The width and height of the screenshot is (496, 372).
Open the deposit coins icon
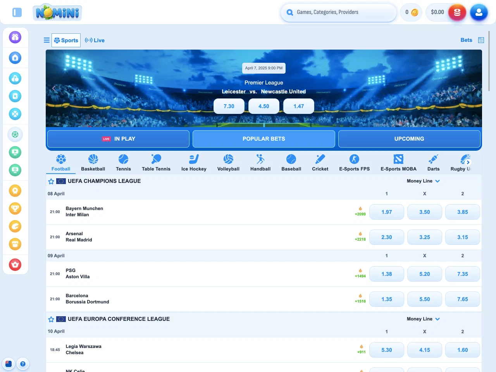pos(457,12)
